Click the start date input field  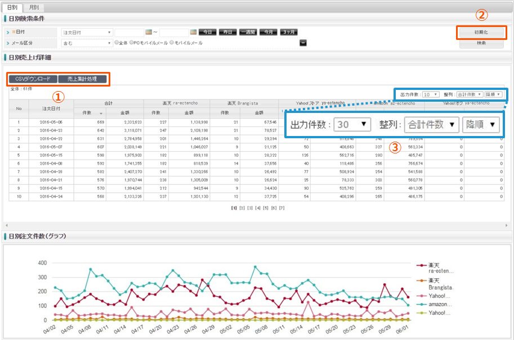(x=129, y=33)
